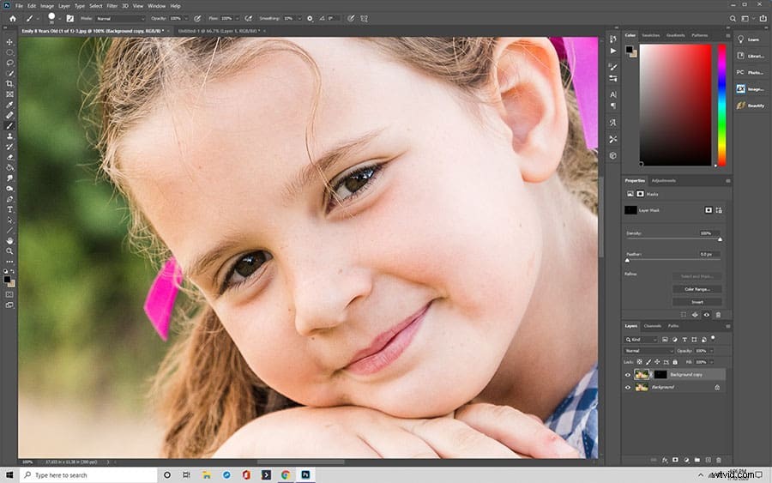
Task: Click the Feather slider handle
Action: coord(627,260)
